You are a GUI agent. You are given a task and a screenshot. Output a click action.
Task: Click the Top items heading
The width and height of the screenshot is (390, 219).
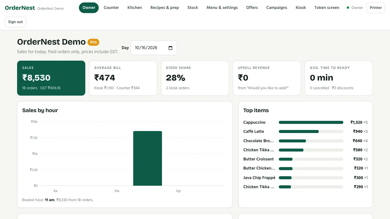(x=256, y=110)
